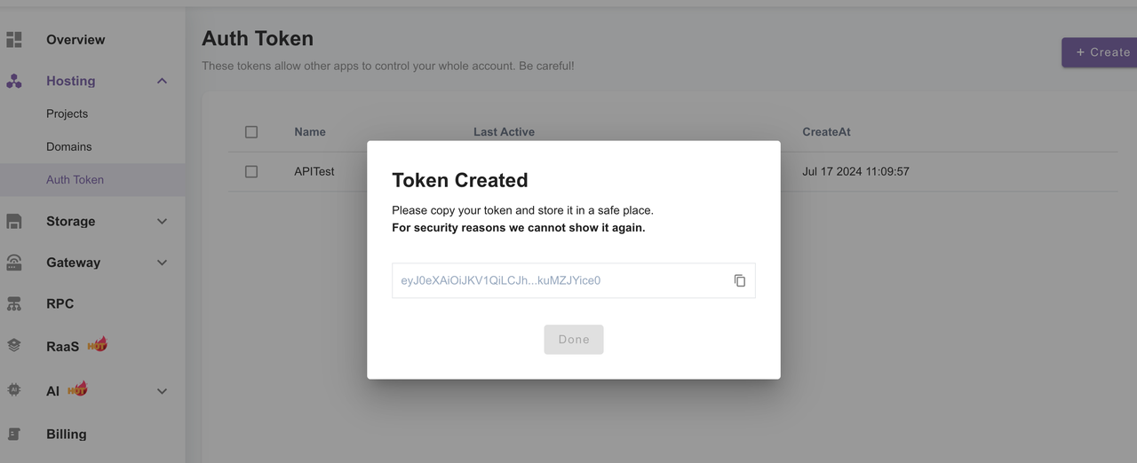The image size is (1137, 463).
Task: Copy the token with the copy icon
Action: coord(739,280)
